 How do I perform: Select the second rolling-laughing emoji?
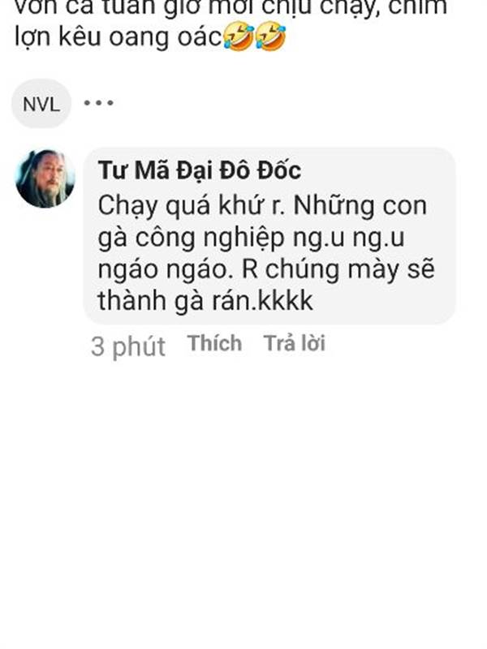pos(270,37)
